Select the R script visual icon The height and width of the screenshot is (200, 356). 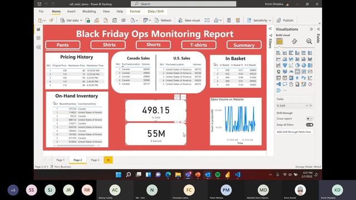297,78
